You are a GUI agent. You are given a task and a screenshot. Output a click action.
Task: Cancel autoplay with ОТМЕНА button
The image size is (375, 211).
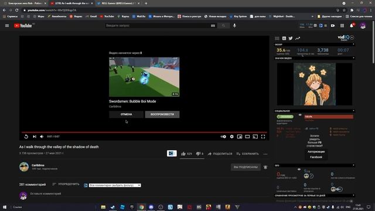pos(127,114)
